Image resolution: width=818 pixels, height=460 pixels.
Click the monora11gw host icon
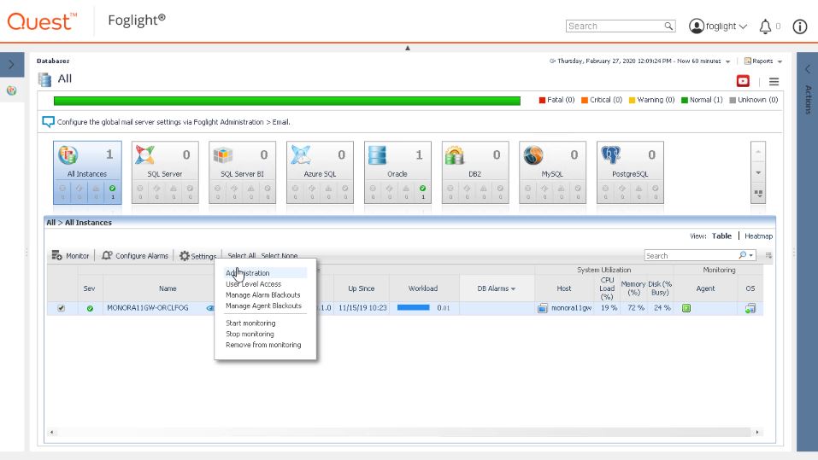pos(543,308)
